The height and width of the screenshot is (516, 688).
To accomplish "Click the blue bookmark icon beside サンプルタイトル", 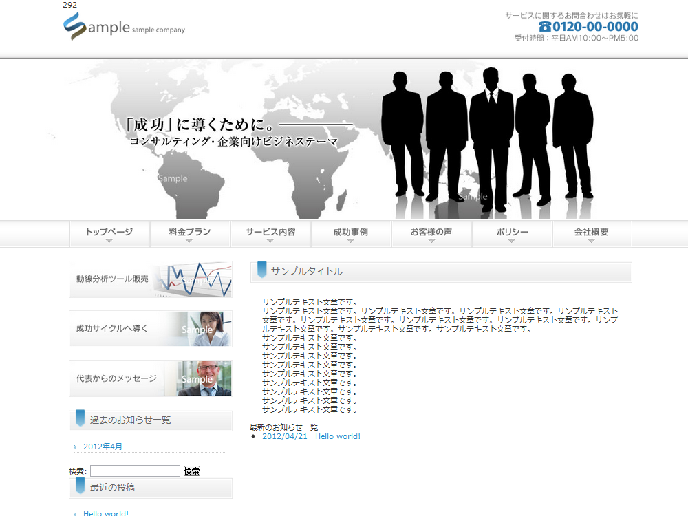I will tap(261, 270).
